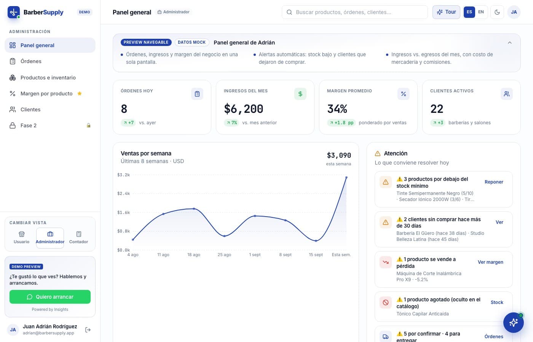Click the users icon in Clientes activos card
The height and width of the screenshot is (342, 533).
[x=507, y=94]
